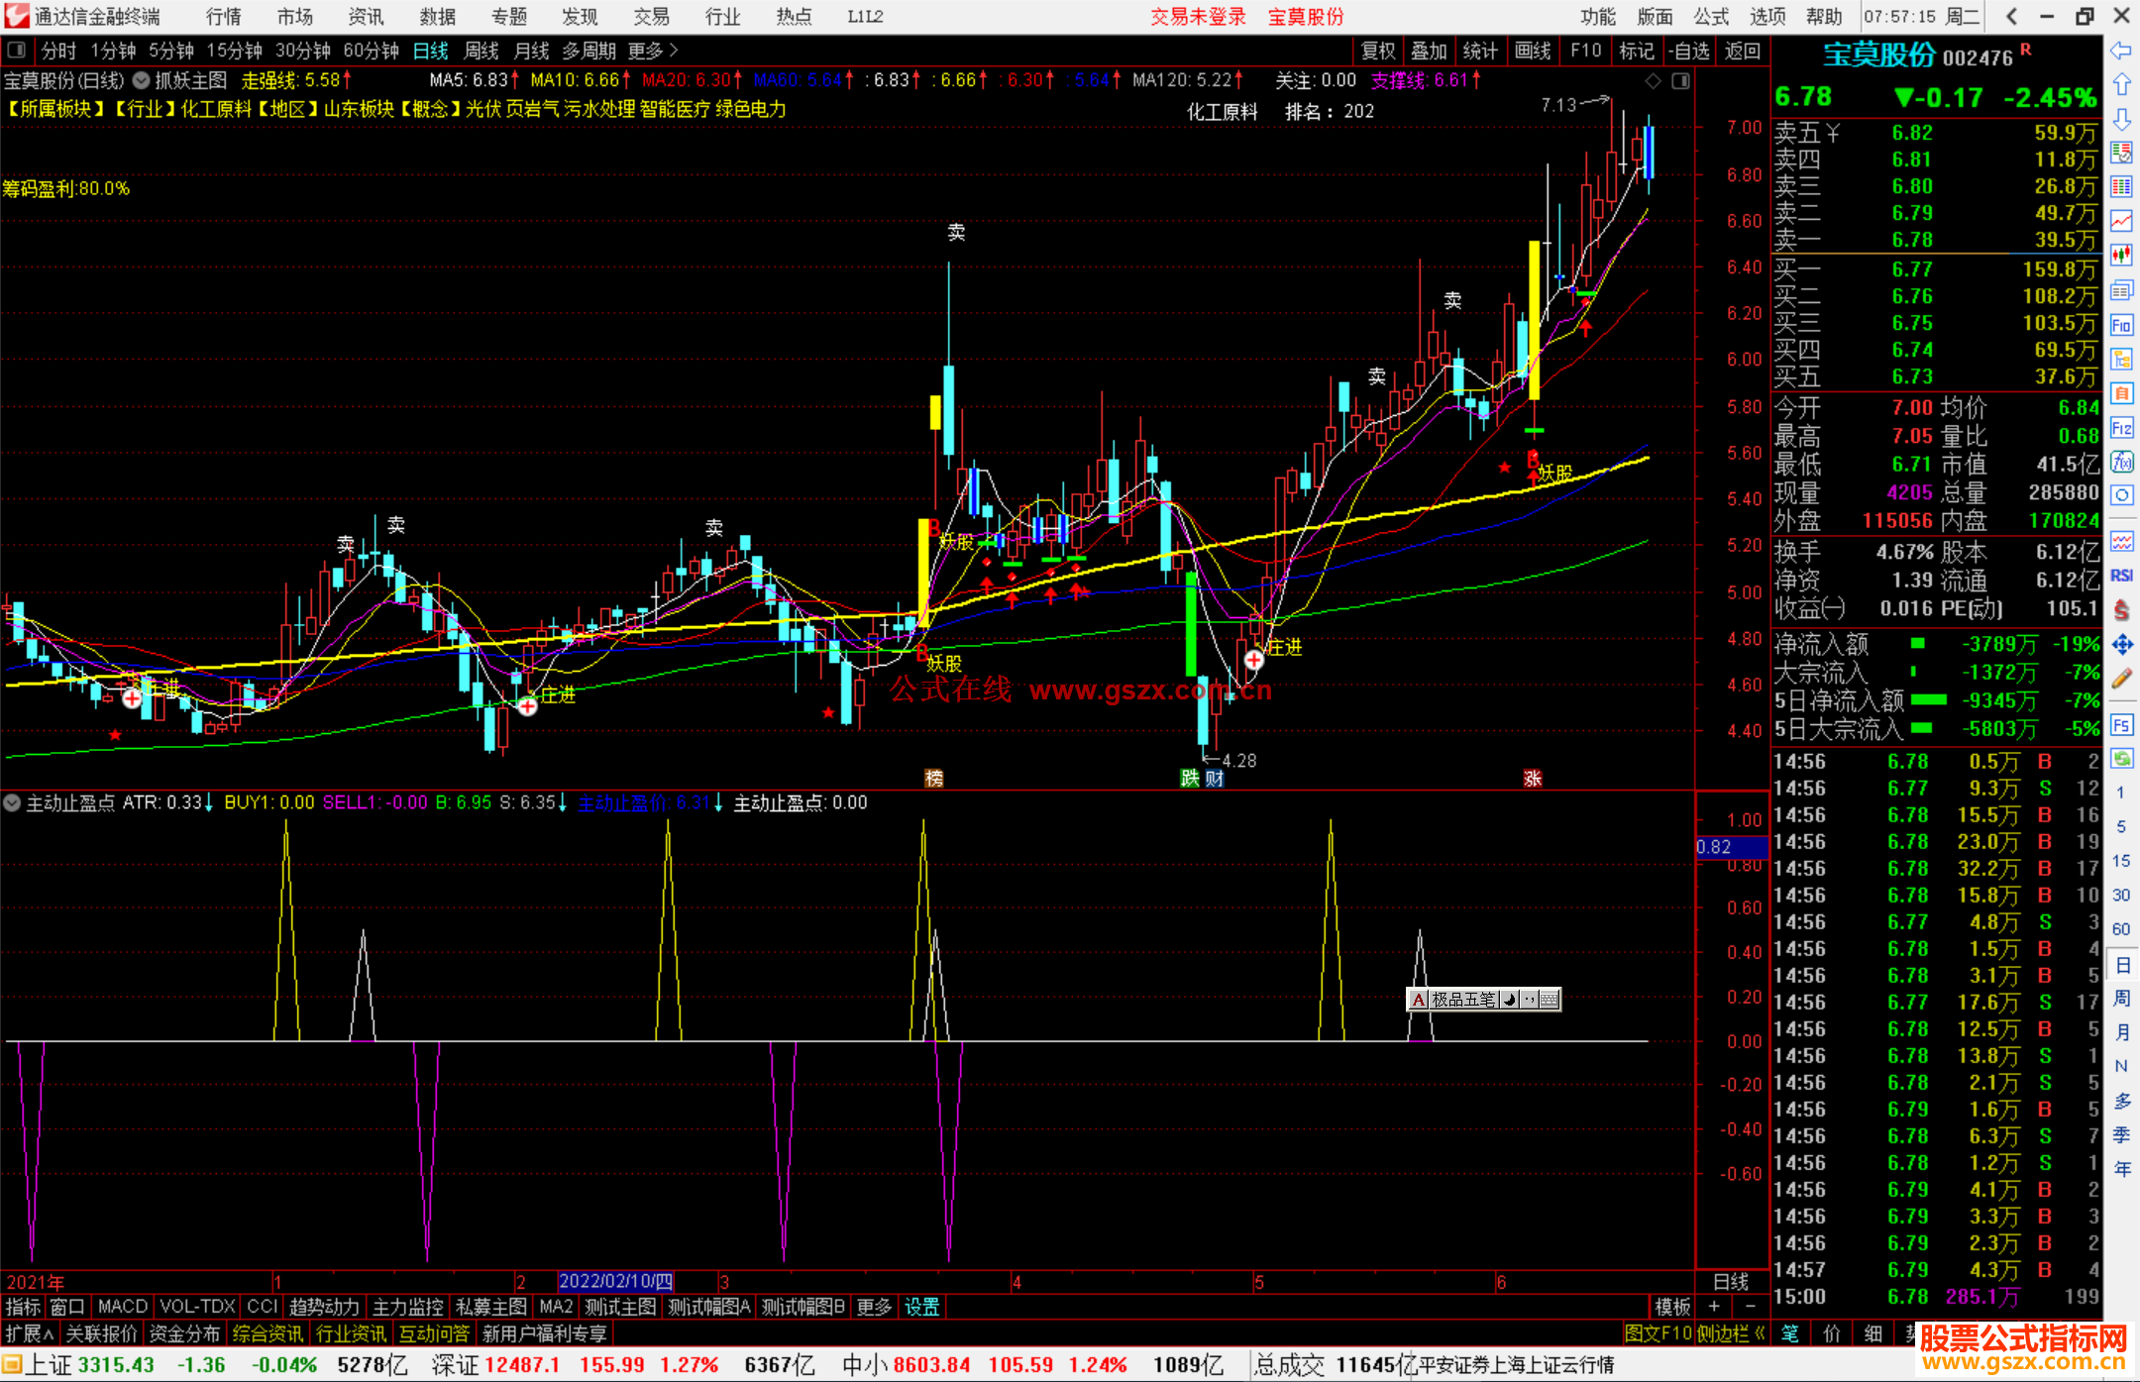Switch to the 主力监控 indicator tab
The height and width of the screenshot is (1382, 2140).
click(407, 1307)
